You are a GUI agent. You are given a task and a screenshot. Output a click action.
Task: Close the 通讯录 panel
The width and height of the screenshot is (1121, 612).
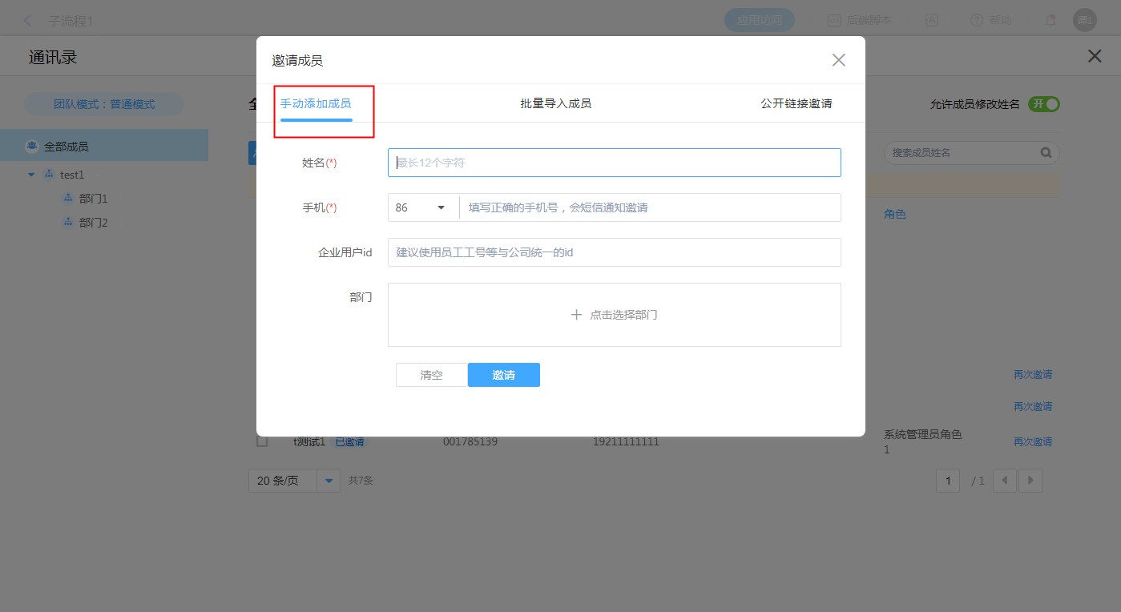pyautogui.click(x=1094, y=56)
